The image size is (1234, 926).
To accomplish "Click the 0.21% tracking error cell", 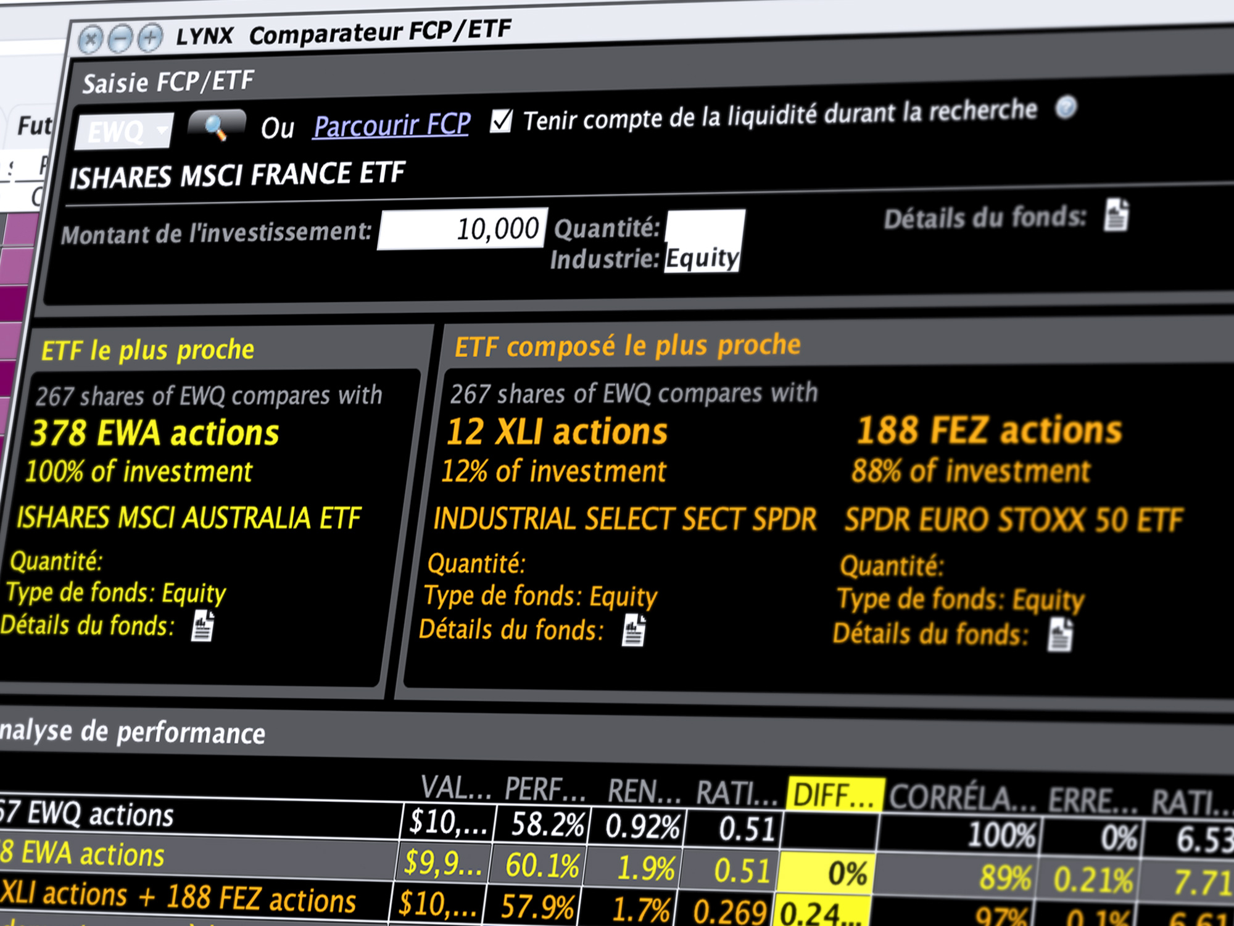I will tap(1091, 879).
